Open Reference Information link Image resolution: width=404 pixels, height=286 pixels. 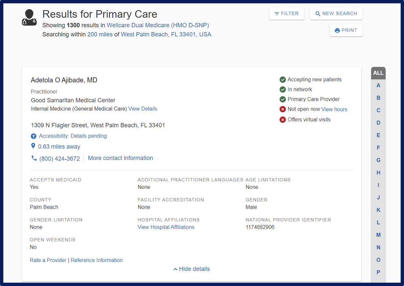pyautogui.click(x=97, y=260)
